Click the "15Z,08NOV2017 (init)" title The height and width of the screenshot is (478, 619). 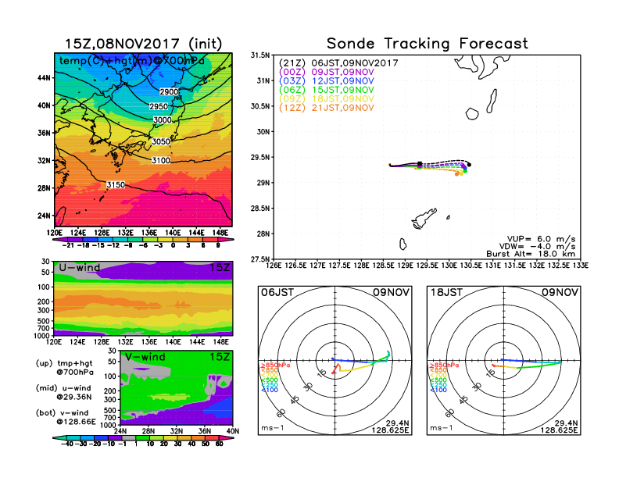point(143,44)
